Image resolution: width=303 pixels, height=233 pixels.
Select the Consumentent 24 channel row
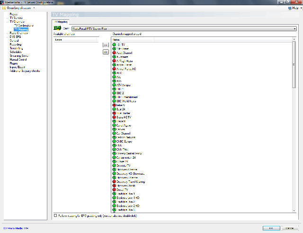(124, 157)
